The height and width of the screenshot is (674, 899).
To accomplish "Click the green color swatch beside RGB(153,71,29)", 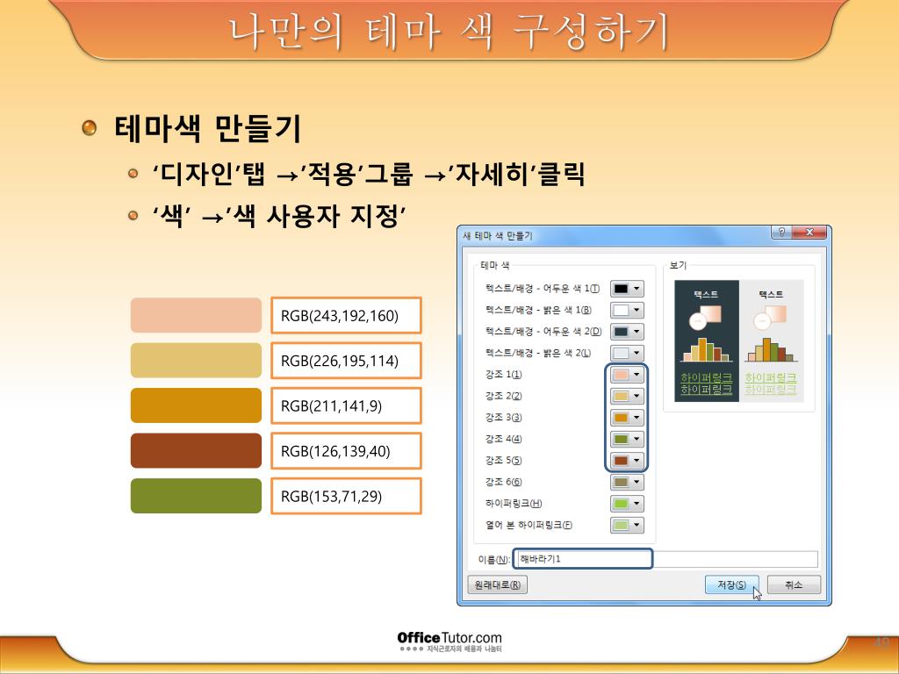I will click(196, 496).
